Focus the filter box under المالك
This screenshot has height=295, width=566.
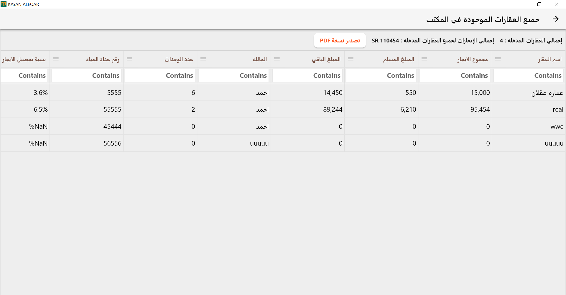point(234,75)
